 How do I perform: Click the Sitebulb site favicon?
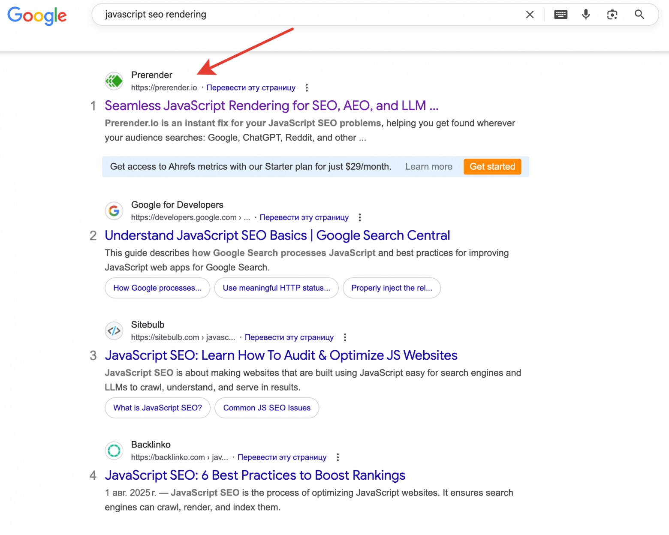114,331
